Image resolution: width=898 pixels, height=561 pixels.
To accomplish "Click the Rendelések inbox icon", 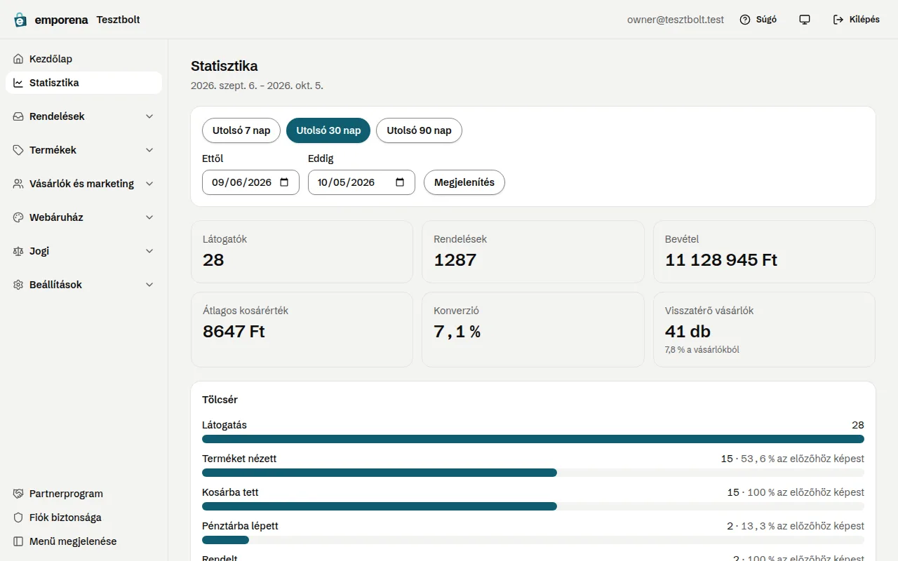I will [x=18, y=116].
